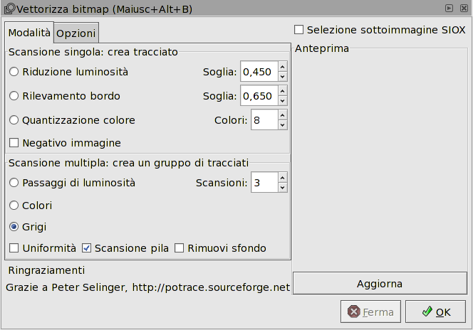Viewport: 473px width, 330px height.
Task: Check Selezione sottoimmagine SIOX
Action: pos(299,30)
